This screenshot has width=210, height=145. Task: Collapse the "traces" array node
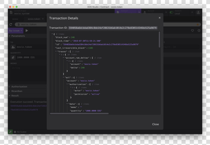(x=56, y=51)
